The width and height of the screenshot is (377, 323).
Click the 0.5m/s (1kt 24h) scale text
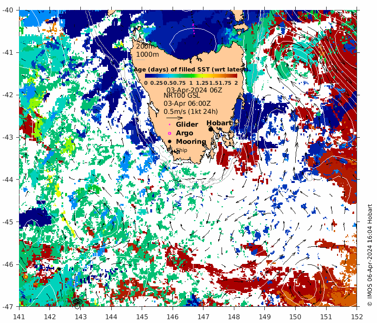[x=191, y=111]
